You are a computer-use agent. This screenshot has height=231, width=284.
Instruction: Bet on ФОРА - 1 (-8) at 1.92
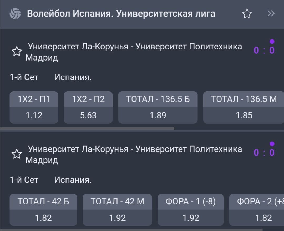(x=191, y=210)
